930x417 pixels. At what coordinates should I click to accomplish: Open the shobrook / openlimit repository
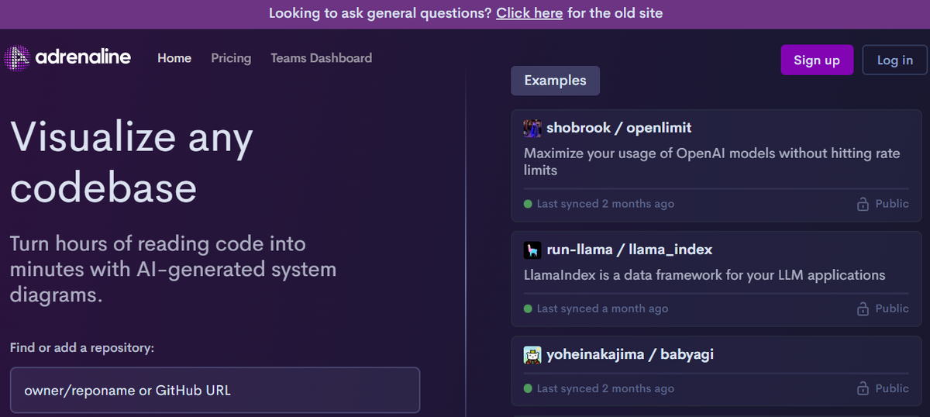(x=619, y=128)
